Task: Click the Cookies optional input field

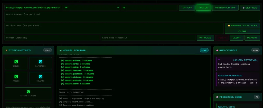Action: pos(52,38)
